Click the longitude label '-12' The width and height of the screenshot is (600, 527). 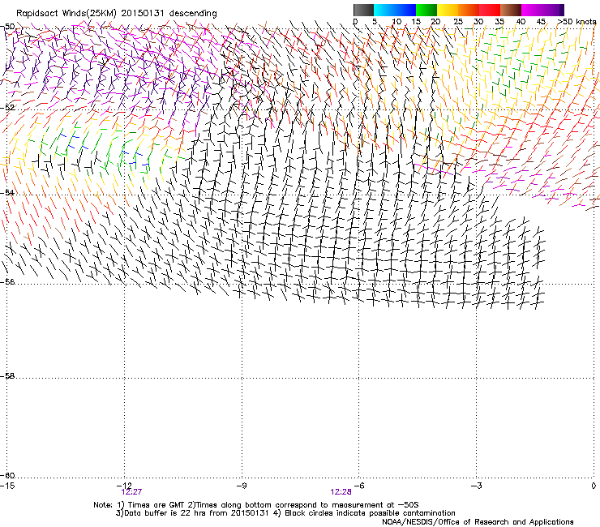[x=126, y=486]
